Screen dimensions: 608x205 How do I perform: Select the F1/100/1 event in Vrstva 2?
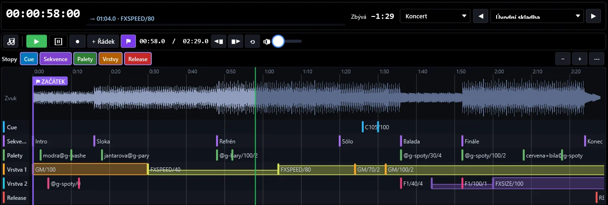(x=475, y=183)
